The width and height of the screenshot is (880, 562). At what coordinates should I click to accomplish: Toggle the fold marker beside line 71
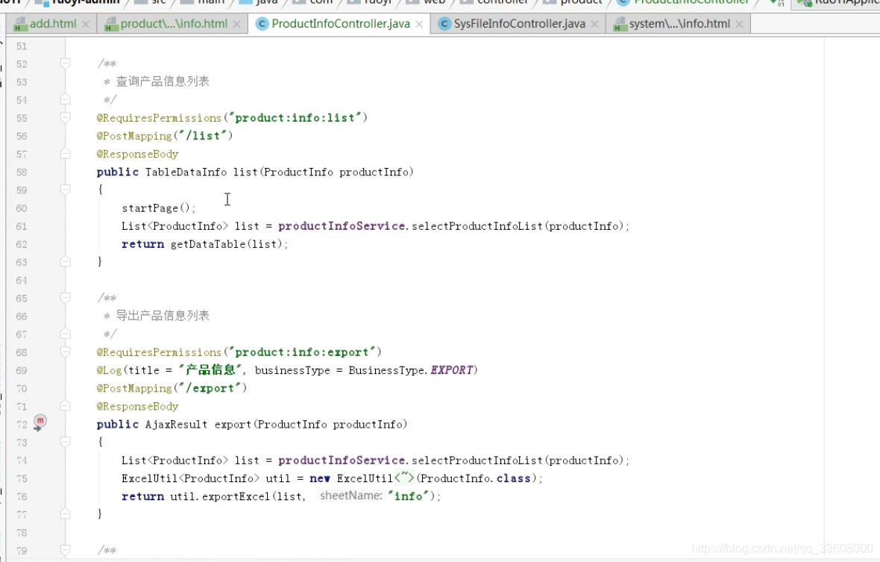[x=65, y=406]
